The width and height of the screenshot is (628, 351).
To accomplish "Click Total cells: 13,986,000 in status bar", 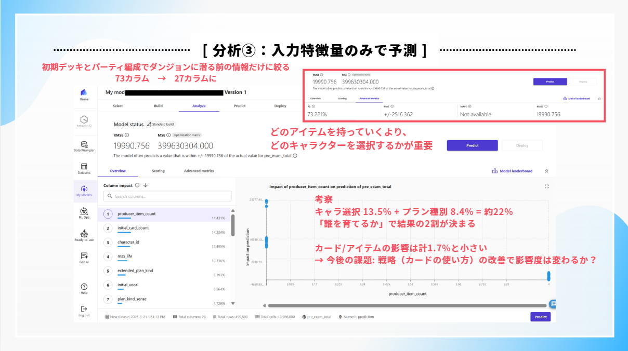I will coord(275,317).
